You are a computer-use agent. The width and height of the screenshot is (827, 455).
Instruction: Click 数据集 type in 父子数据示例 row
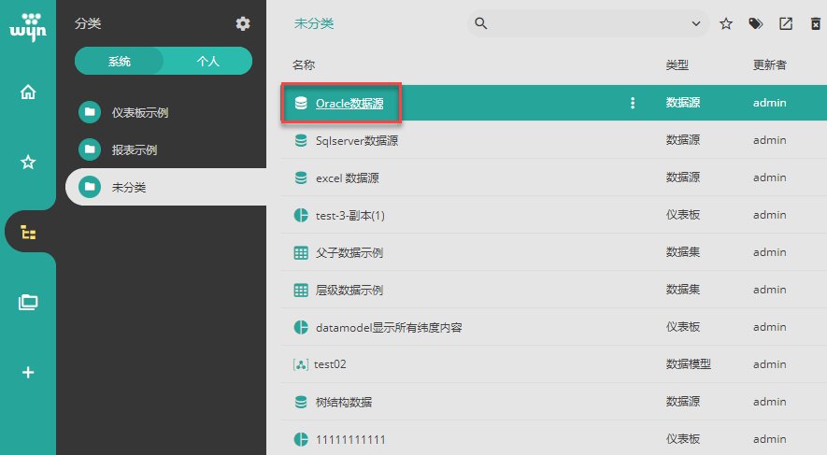(683, 252)
